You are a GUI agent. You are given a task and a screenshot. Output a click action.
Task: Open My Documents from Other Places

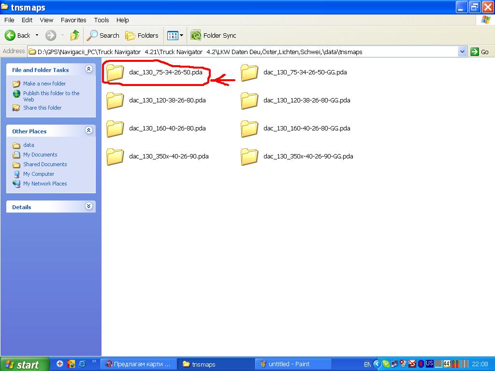(x=40, y=155)
